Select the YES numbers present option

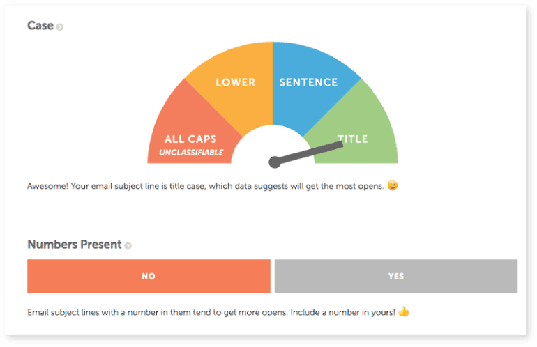pos(395,276)
